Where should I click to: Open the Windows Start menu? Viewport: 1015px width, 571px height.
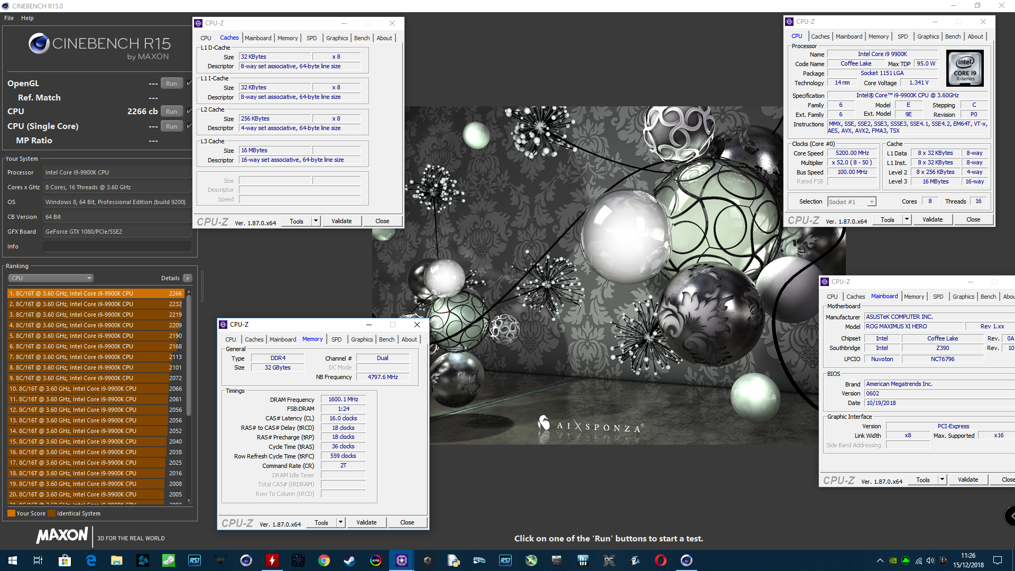pyautogui.click(x=13, y=560)
